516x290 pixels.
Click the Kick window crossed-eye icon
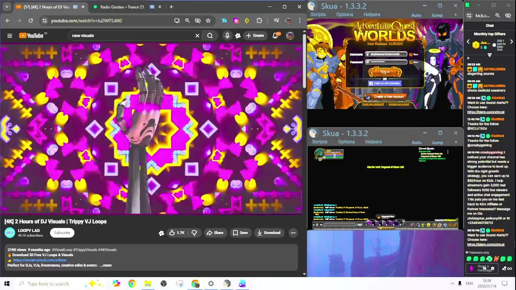(x=508, y=15)
